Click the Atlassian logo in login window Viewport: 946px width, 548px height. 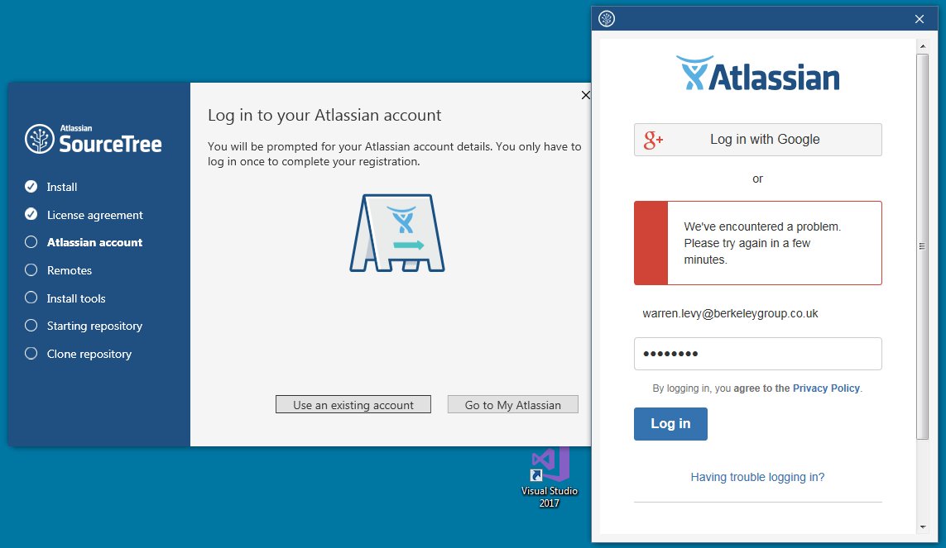[758, 74]
